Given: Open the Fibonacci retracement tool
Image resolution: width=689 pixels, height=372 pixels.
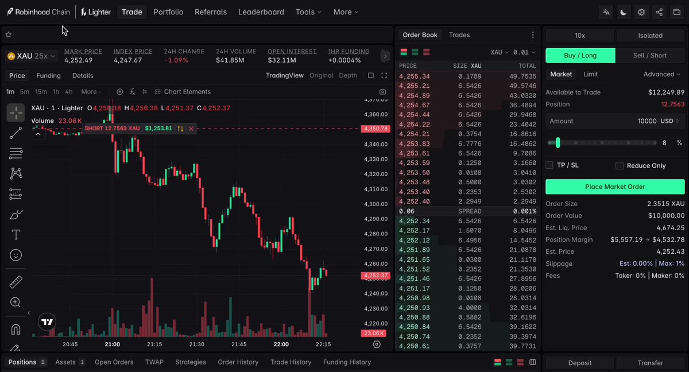Looking at the screenshot, I should (16, 153).
